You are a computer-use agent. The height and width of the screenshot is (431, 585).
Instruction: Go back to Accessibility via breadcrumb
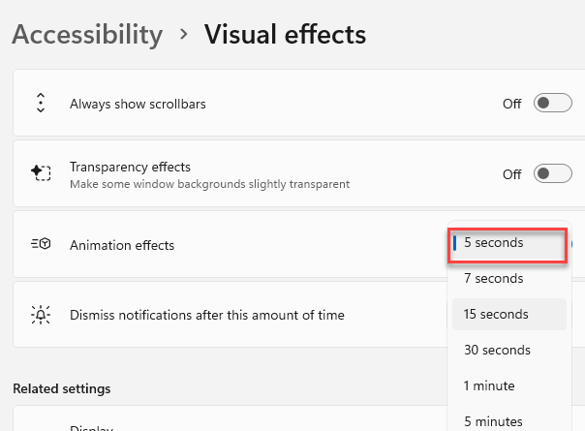click(87, 34)
